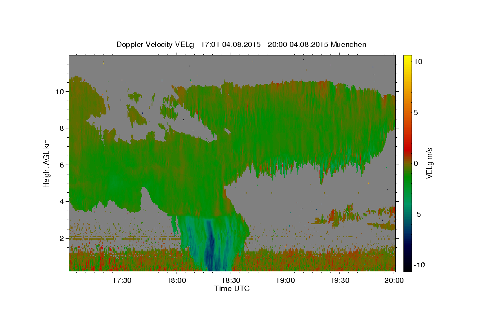Click the 'Time UTC' axis title
The width and height of the screenshot is (489, 326).
point(232,289)
